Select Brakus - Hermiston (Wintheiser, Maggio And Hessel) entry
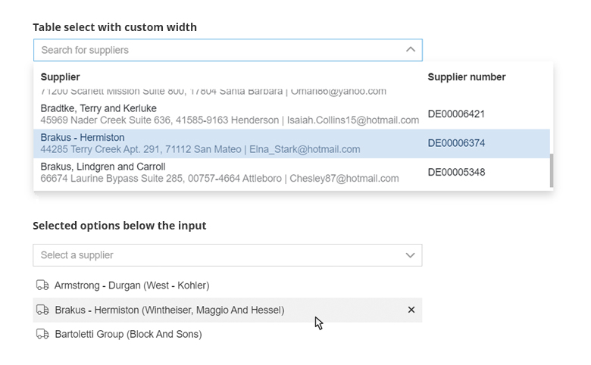 point(227,310)
